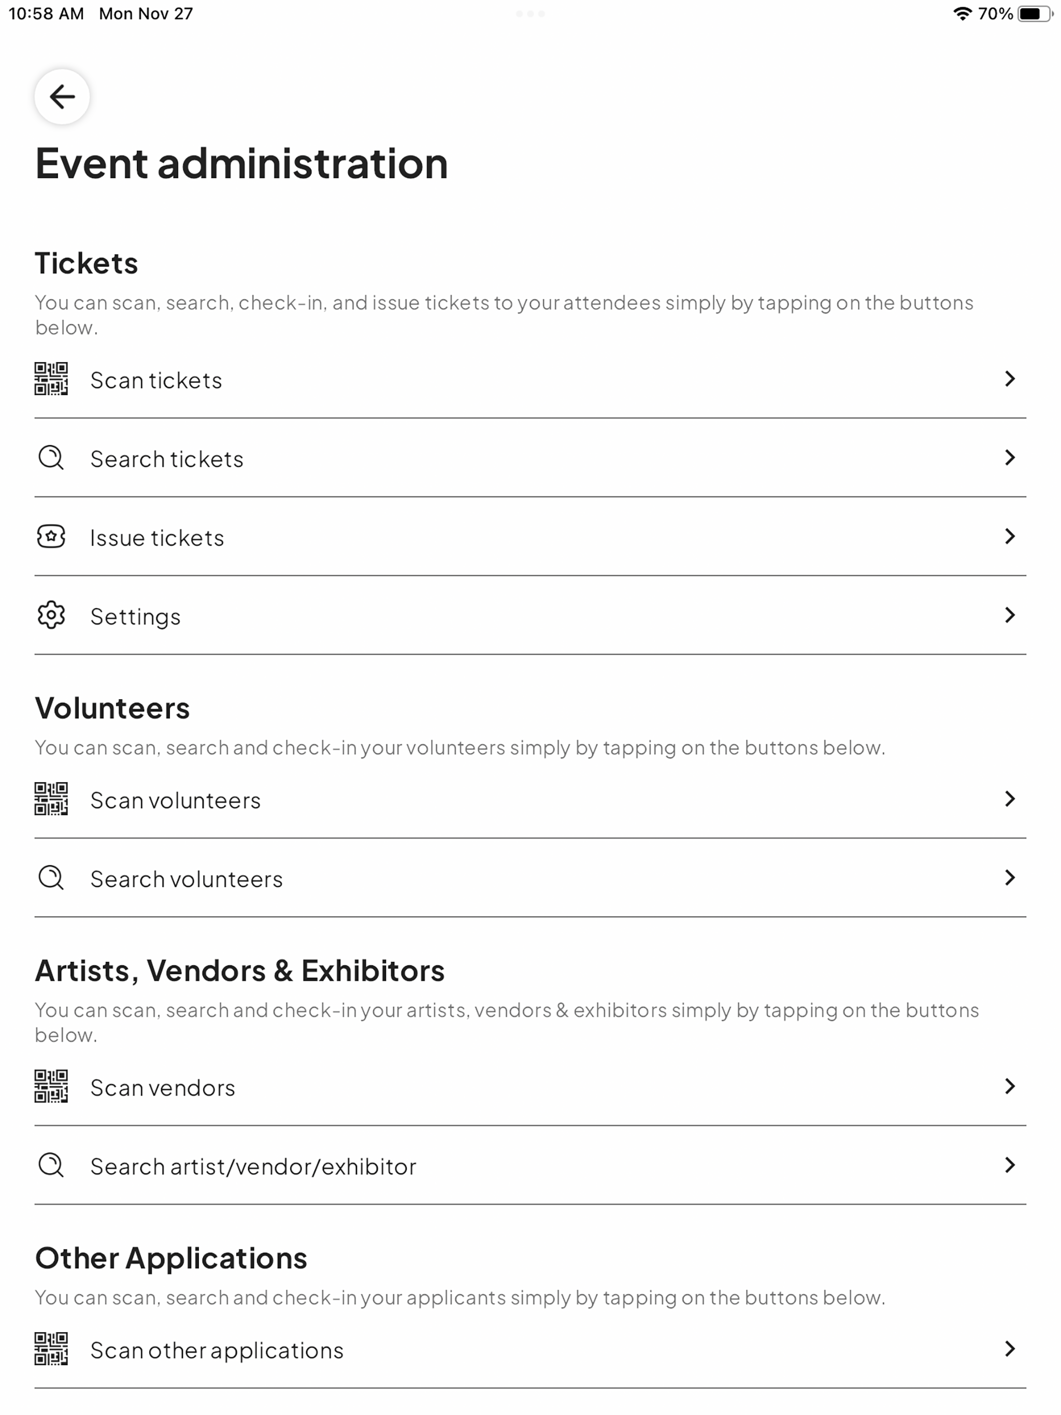Select the Search volunteers menu entry
This screenshot has height=1415, width=1061.
(x=530, y=878)
